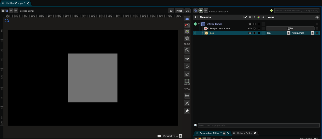322x139 pixels.
Task: Open color tag swatch for Untitled Compo
Action: coord(259,24)
